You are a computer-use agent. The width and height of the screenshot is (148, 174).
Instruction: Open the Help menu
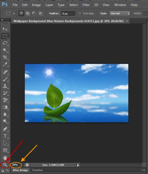[134, 5]
